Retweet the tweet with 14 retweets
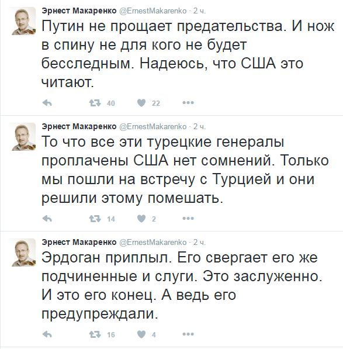This screenshot has width=343, height=349. (95, 219)
